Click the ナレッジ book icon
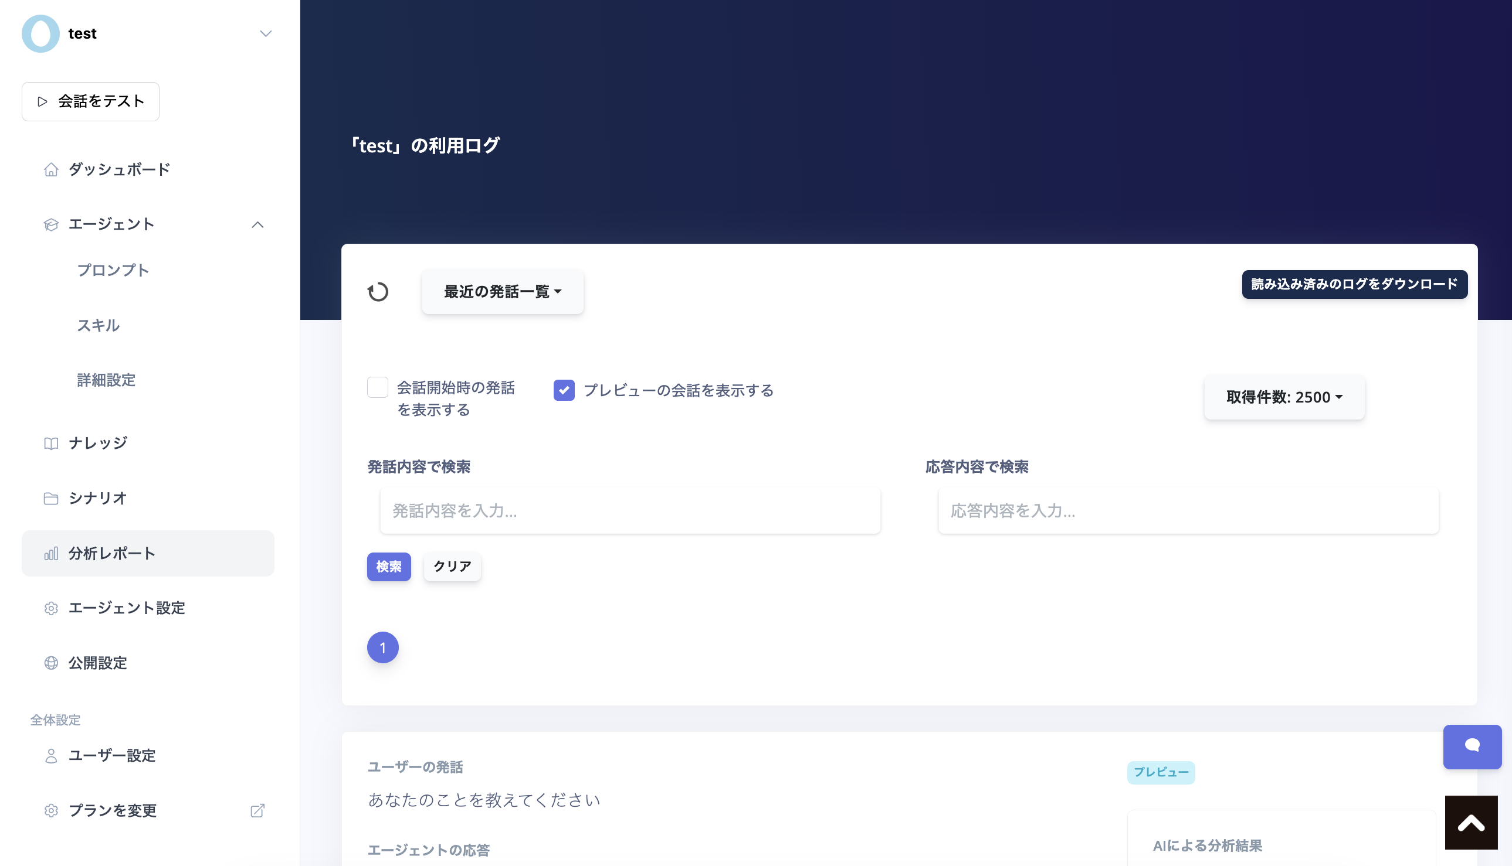1512x866 pixels. point(51,443)
